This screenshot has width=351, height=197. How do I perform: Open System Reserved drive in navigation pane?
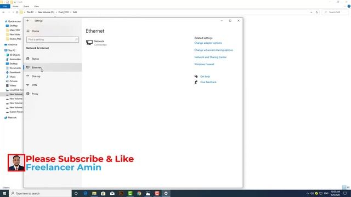tap(16, 112)
